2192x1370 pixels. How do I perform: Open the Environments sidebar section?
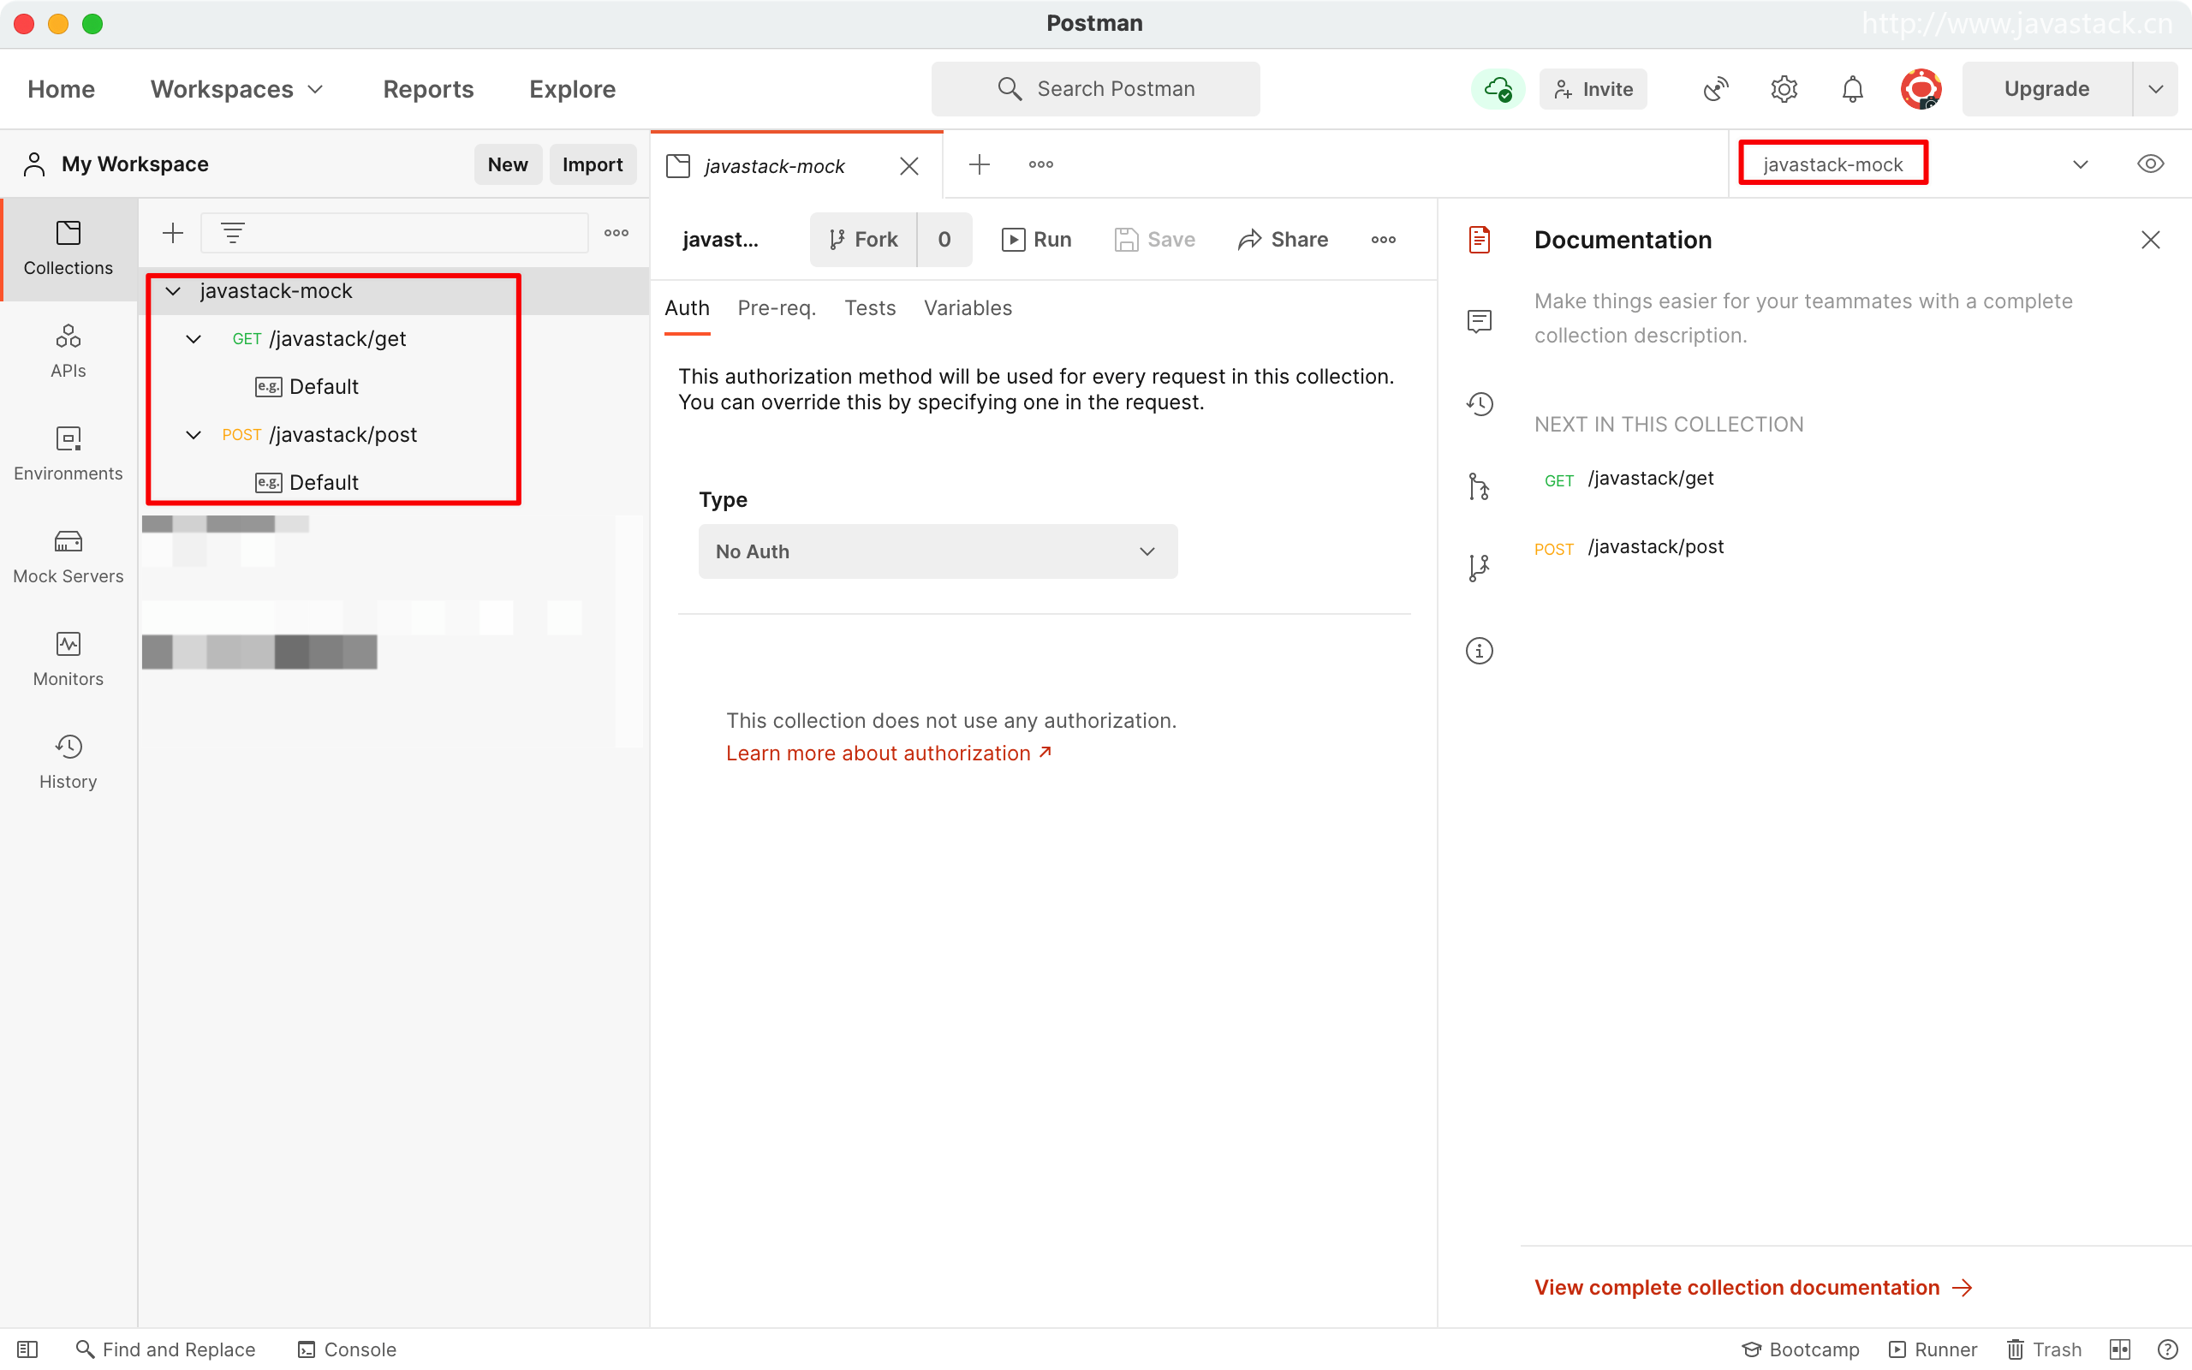coord(68,453)
